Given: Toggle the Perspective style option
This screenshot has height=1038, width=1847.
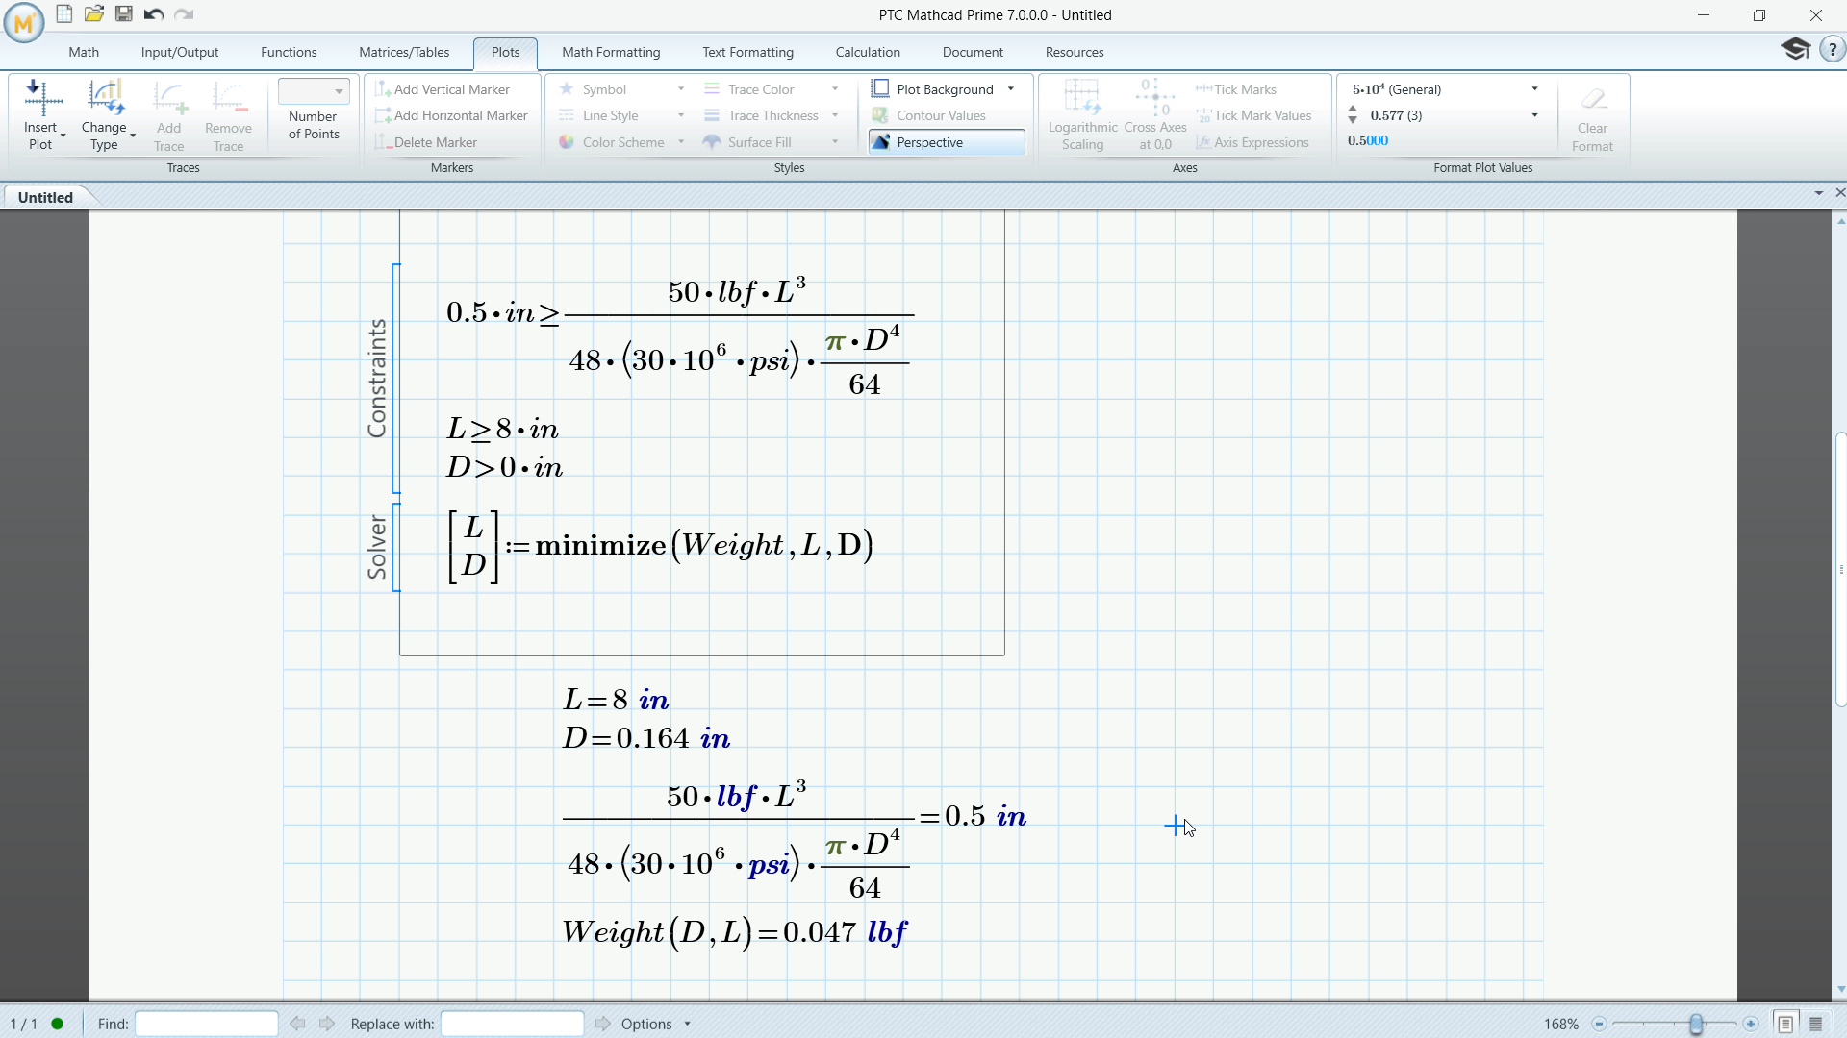Looking at the screenshot, I should coord(947,142).
